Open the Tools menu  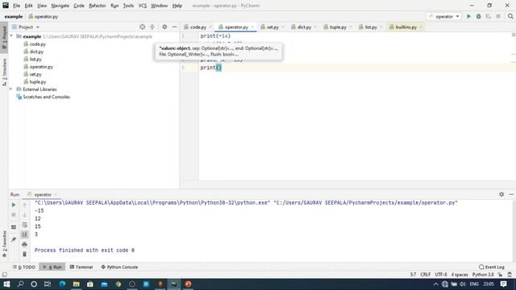128,6
